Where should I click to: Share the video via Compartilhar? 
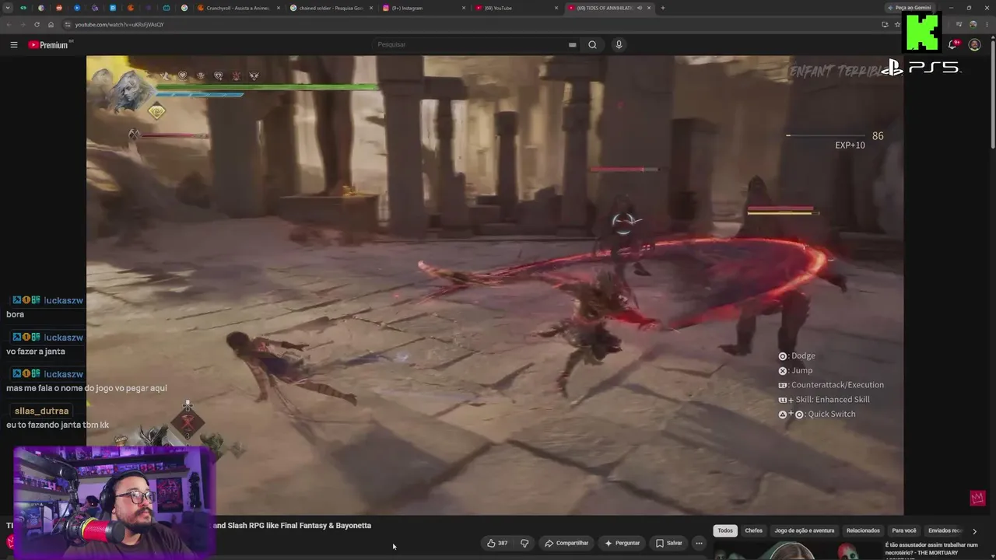tap(566, 543)
